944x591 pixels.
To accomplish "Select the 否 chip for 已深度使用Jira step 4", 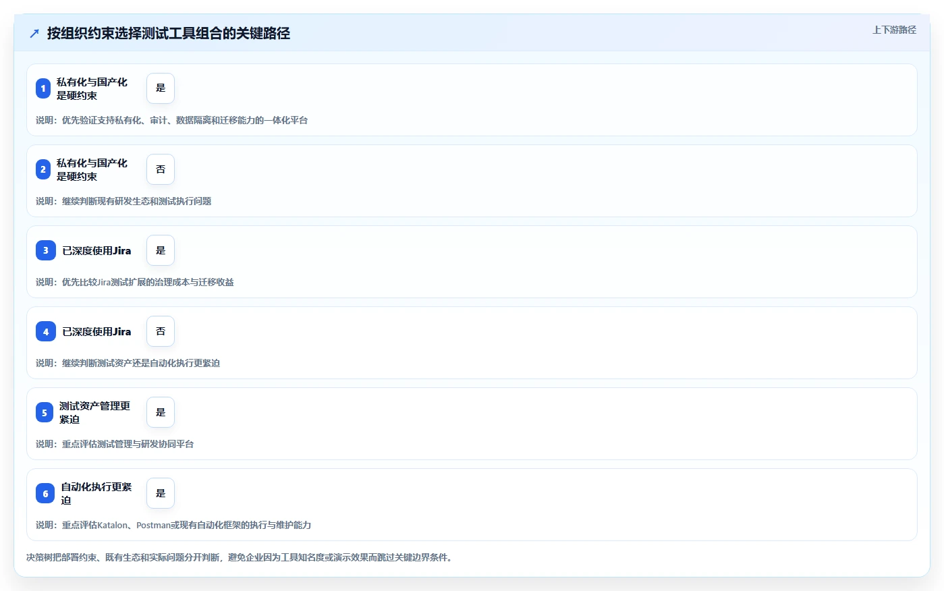I will click(x=161, y=331).
